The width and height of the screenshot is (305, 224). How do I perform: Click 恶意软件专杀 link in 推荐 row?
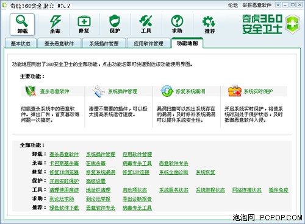[x=101, y=208]
